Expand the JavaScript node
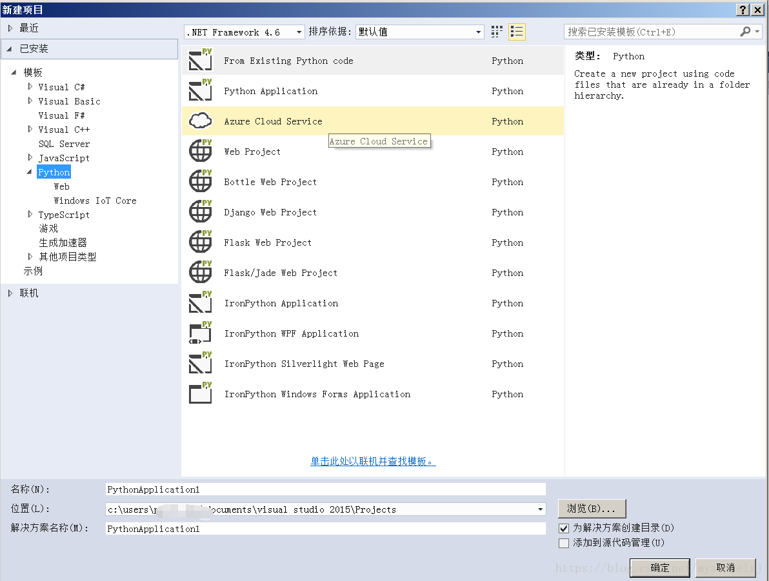 click(x=30, y=158)
